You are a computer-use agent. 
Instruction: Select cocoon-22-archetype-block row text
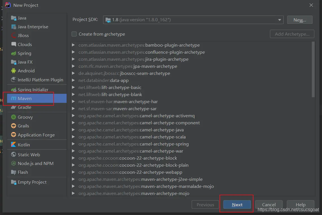pyautogui.click(x=128, y=158)
